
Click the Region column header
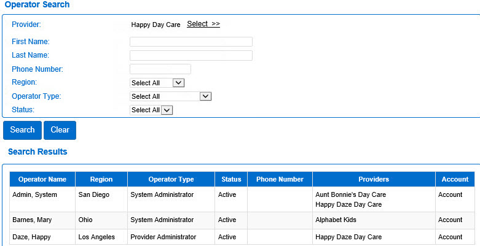(101, 180)
